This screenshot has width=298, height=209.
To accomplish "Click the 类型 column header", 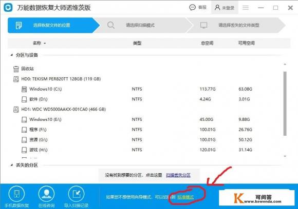I will pyautogui.click(x=137, y=43).
